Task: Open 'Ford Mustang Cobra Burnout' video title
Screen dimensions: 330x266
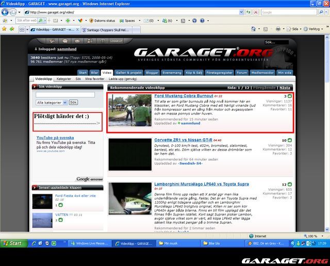Action: 184,96
